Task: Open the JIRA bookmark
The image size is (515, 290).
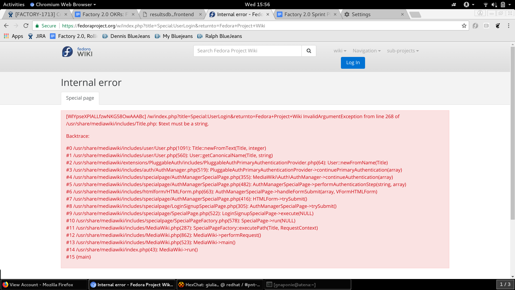Action: (x=37, y=36)
